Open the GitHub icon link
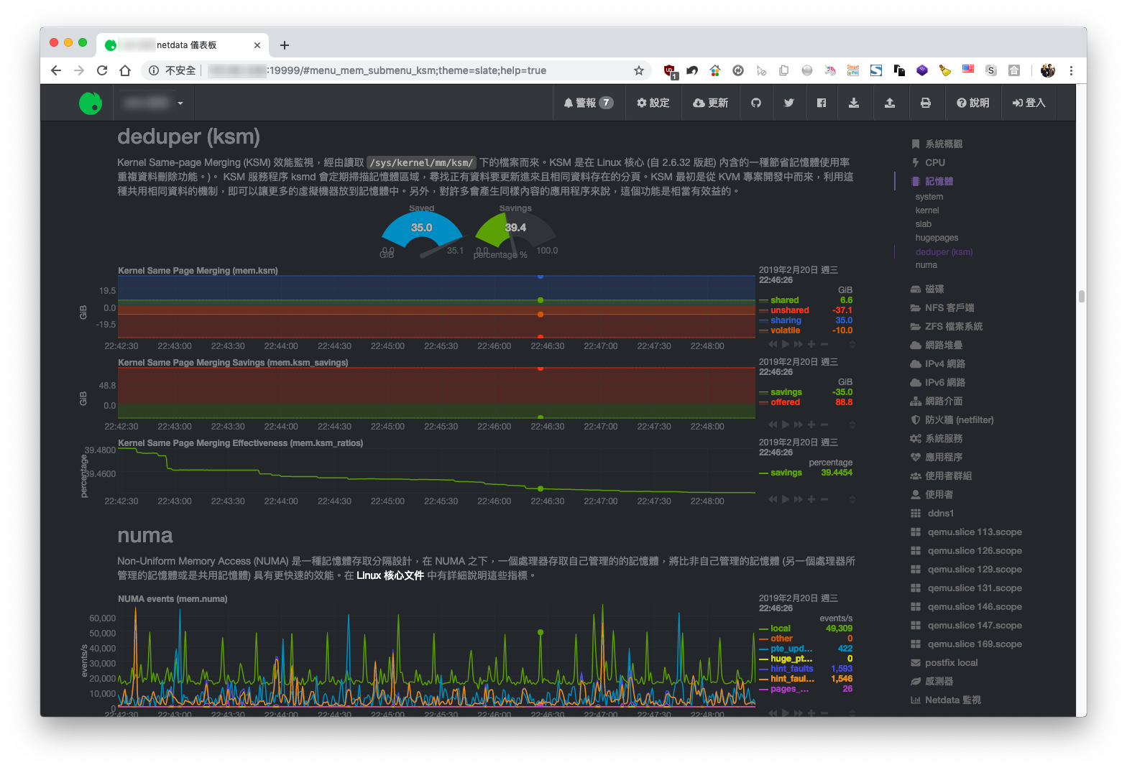Viewport: 1127px width, 770px height. [756, 103]
